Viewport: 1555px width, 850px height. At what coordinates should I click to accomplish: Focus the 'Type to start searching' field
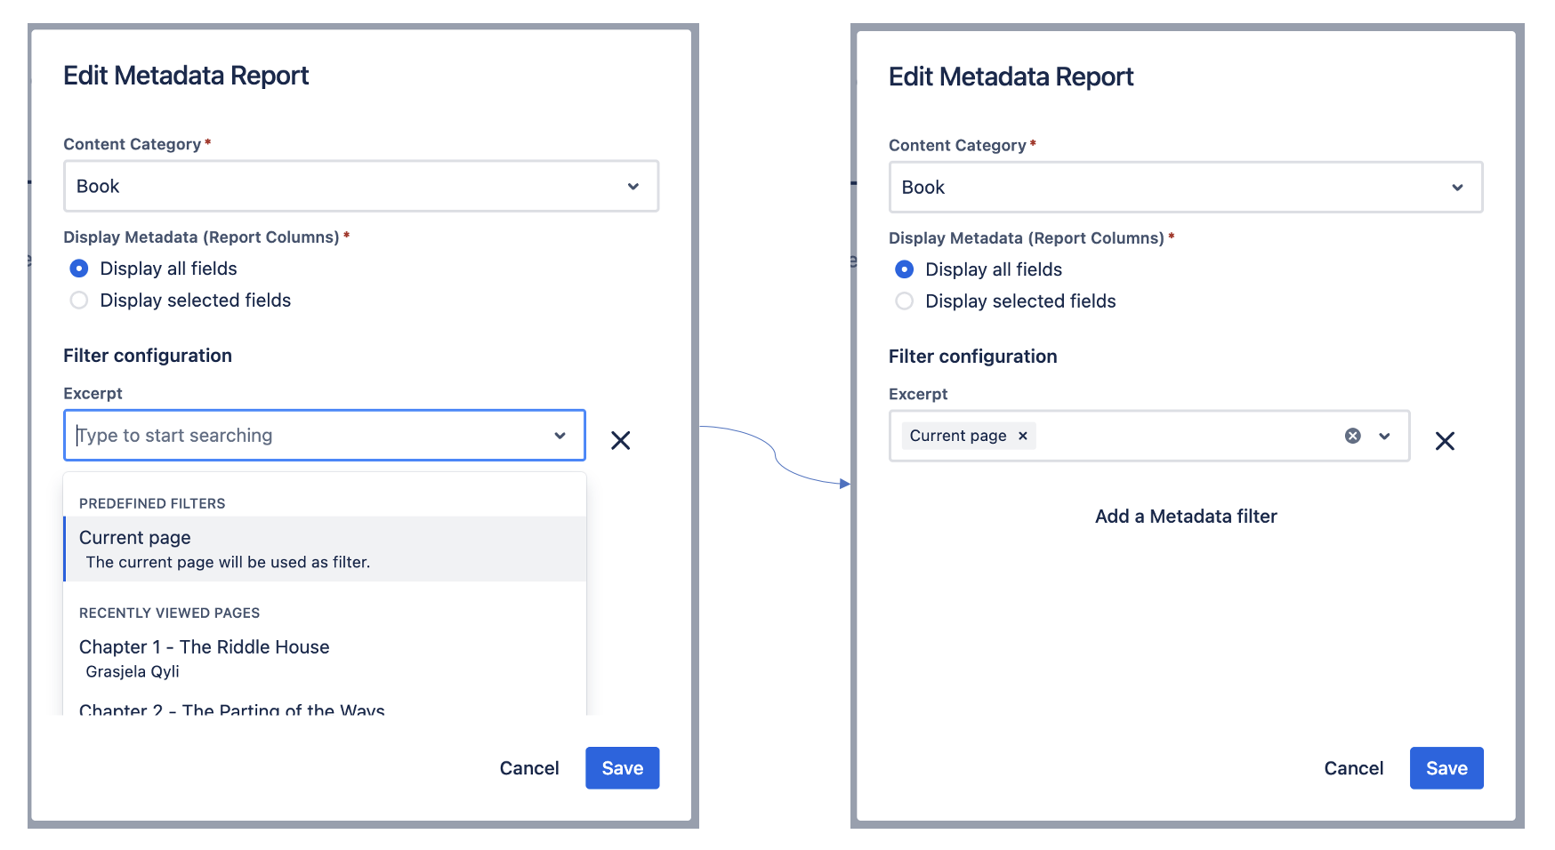coord(302,436)
